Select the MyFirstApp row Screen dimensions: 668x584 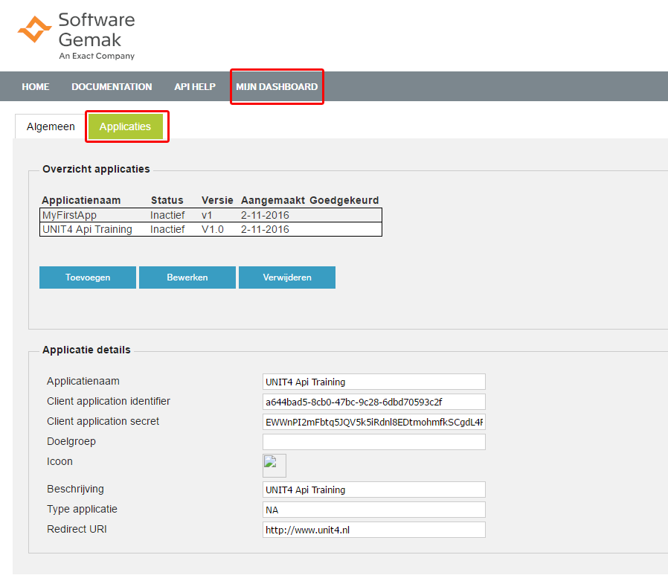pos(211,215)
